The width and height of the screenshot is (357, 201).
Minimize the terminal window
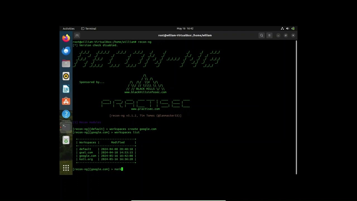pos(278,35)
